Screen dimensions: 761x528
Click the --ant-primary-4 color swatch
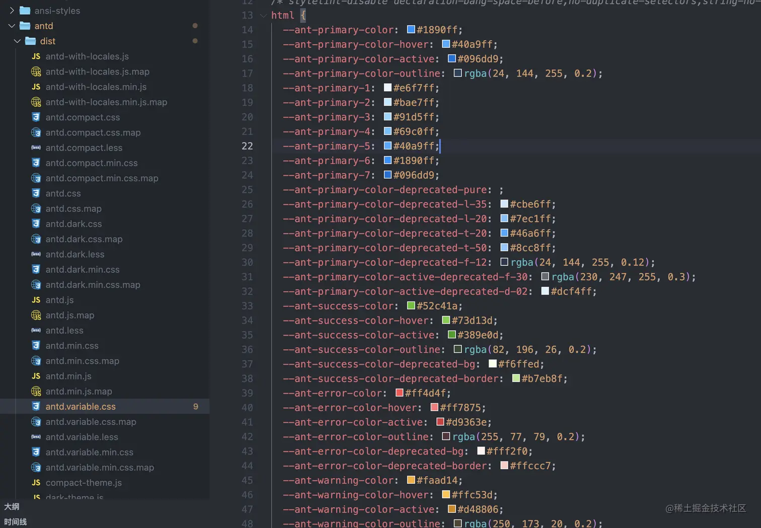388,131
